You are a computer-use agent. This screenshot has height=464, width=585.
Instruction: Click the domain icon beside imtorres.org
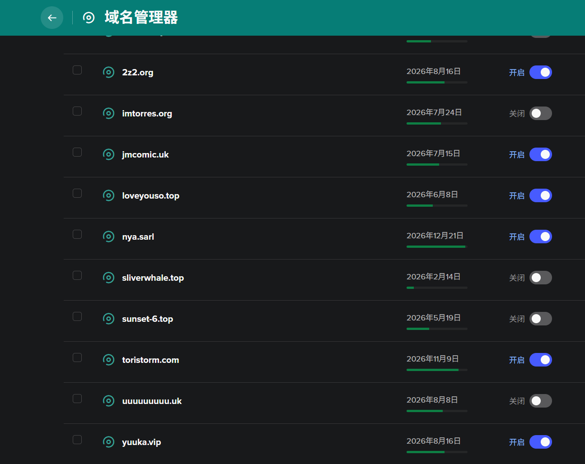pos(108,113)
